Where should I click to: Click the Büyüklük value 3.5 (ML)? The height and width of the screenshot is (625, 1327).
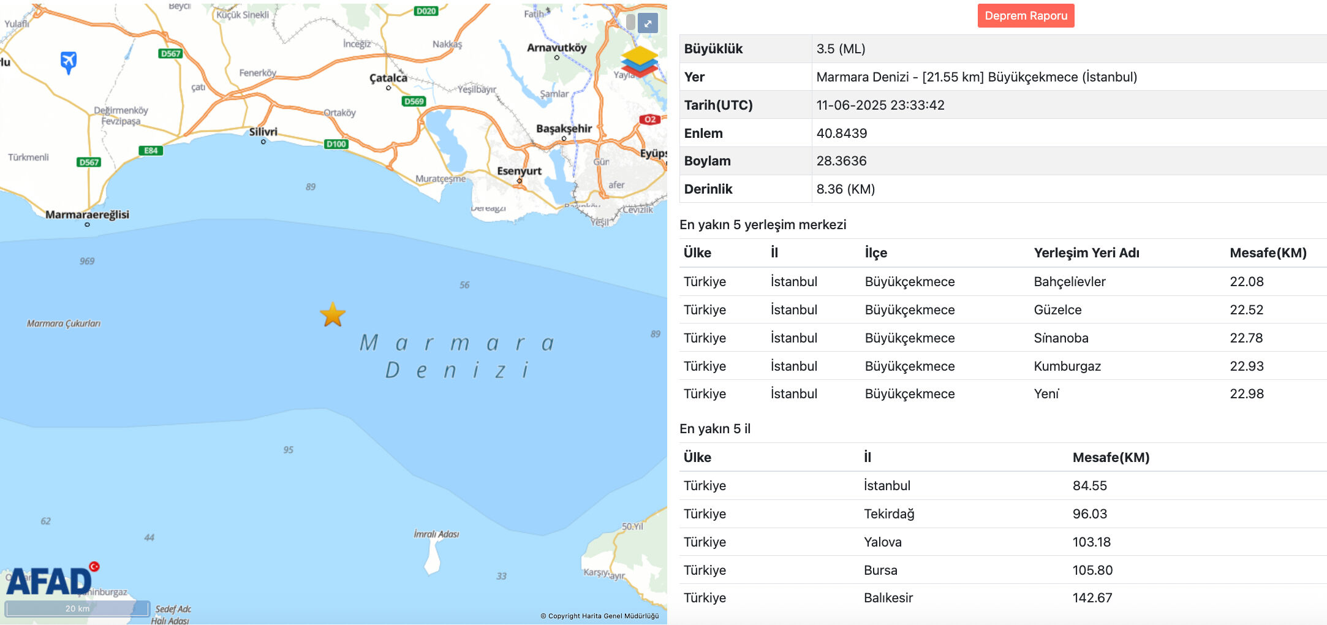tap(842, 48)
